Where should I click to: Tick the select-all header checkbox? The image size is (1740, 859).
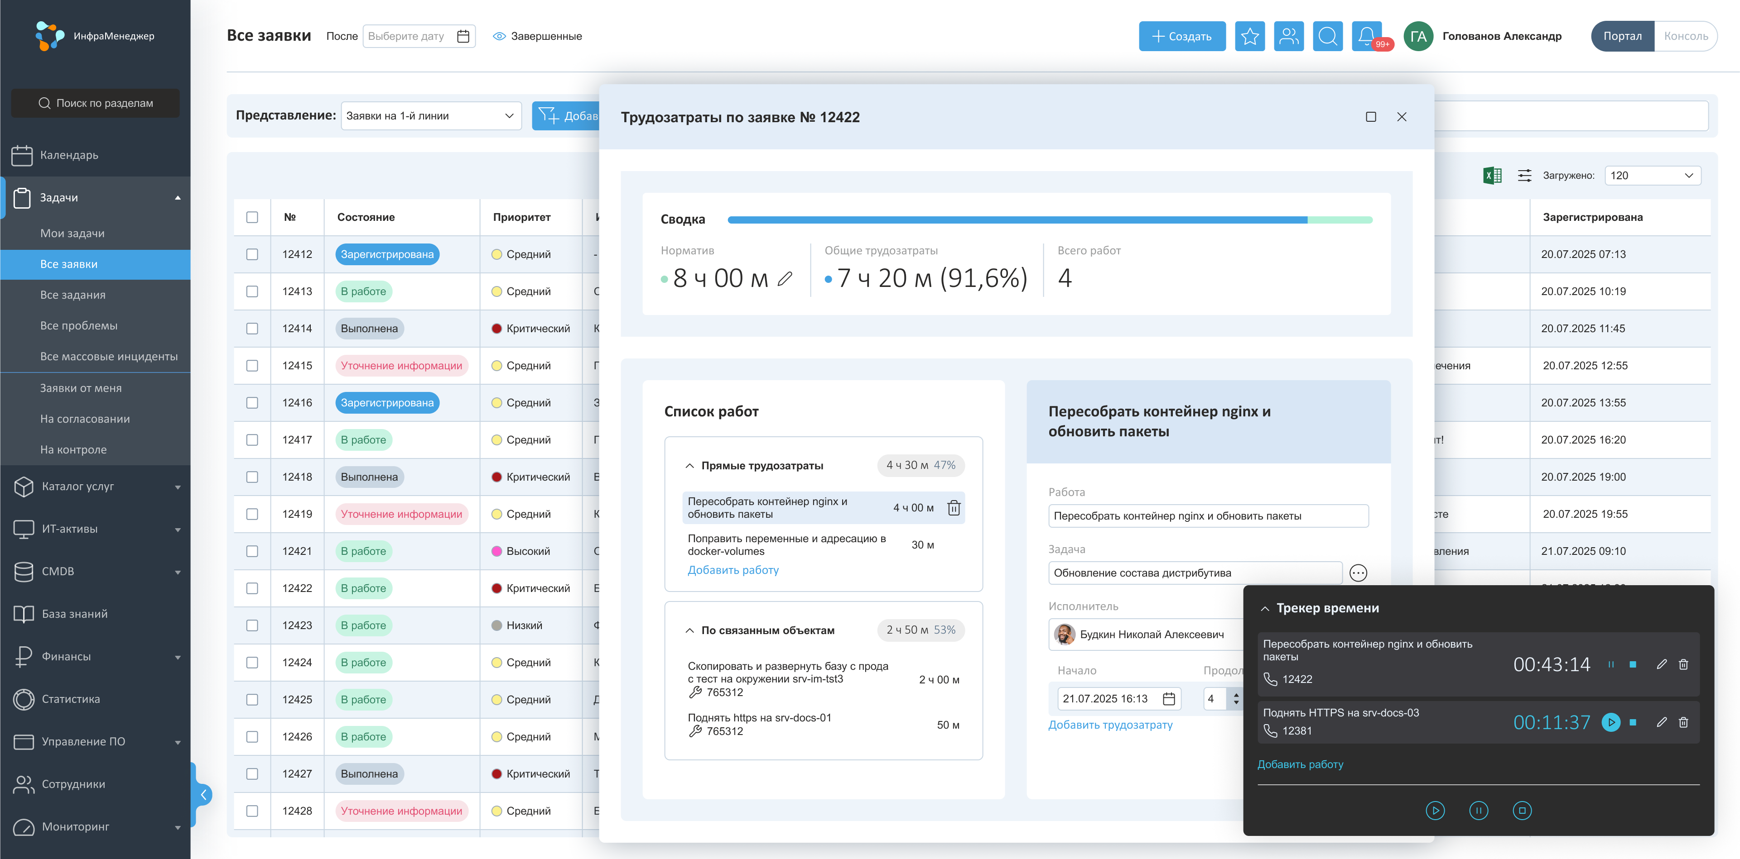coord(252,217)
